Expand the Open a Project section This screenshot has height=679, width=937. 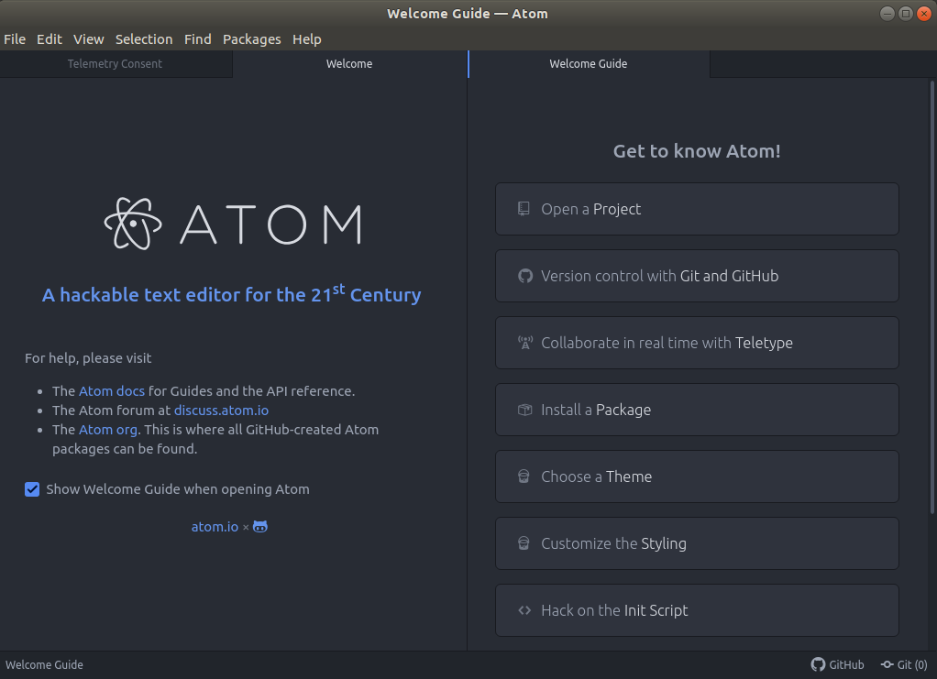tap(697, 209)
